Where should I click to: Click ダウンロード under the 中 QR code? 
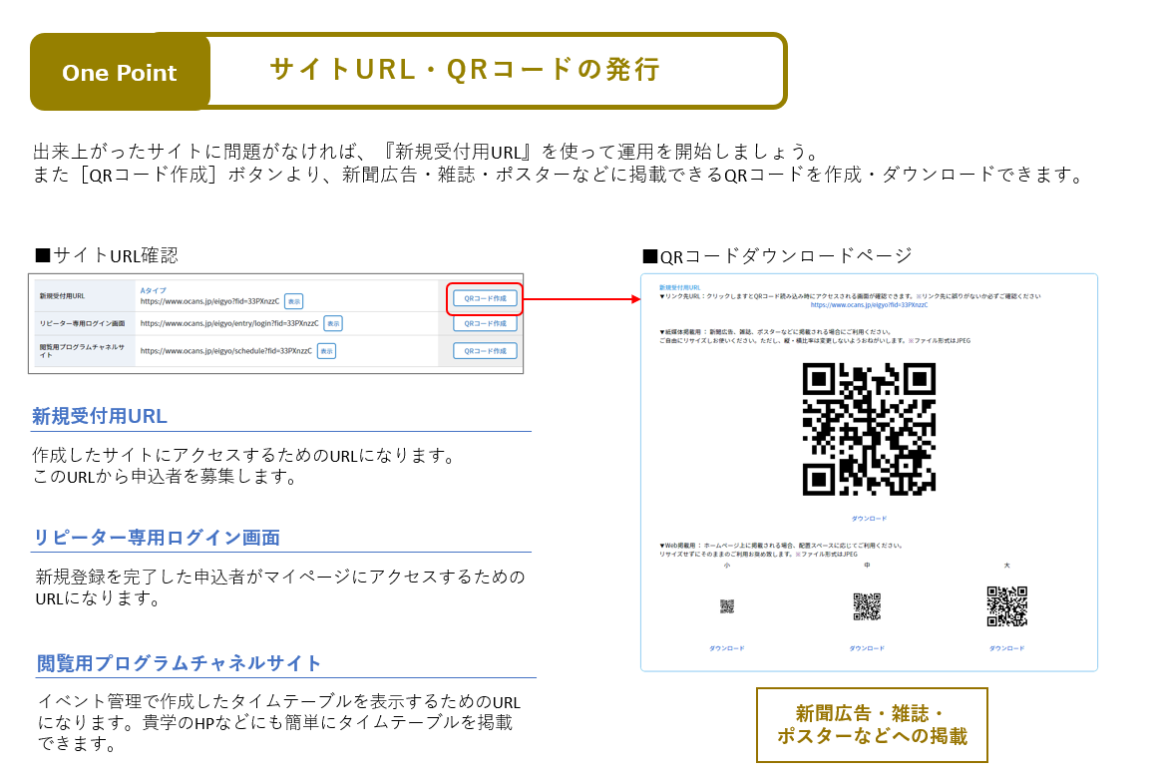[x=867, y=648]
